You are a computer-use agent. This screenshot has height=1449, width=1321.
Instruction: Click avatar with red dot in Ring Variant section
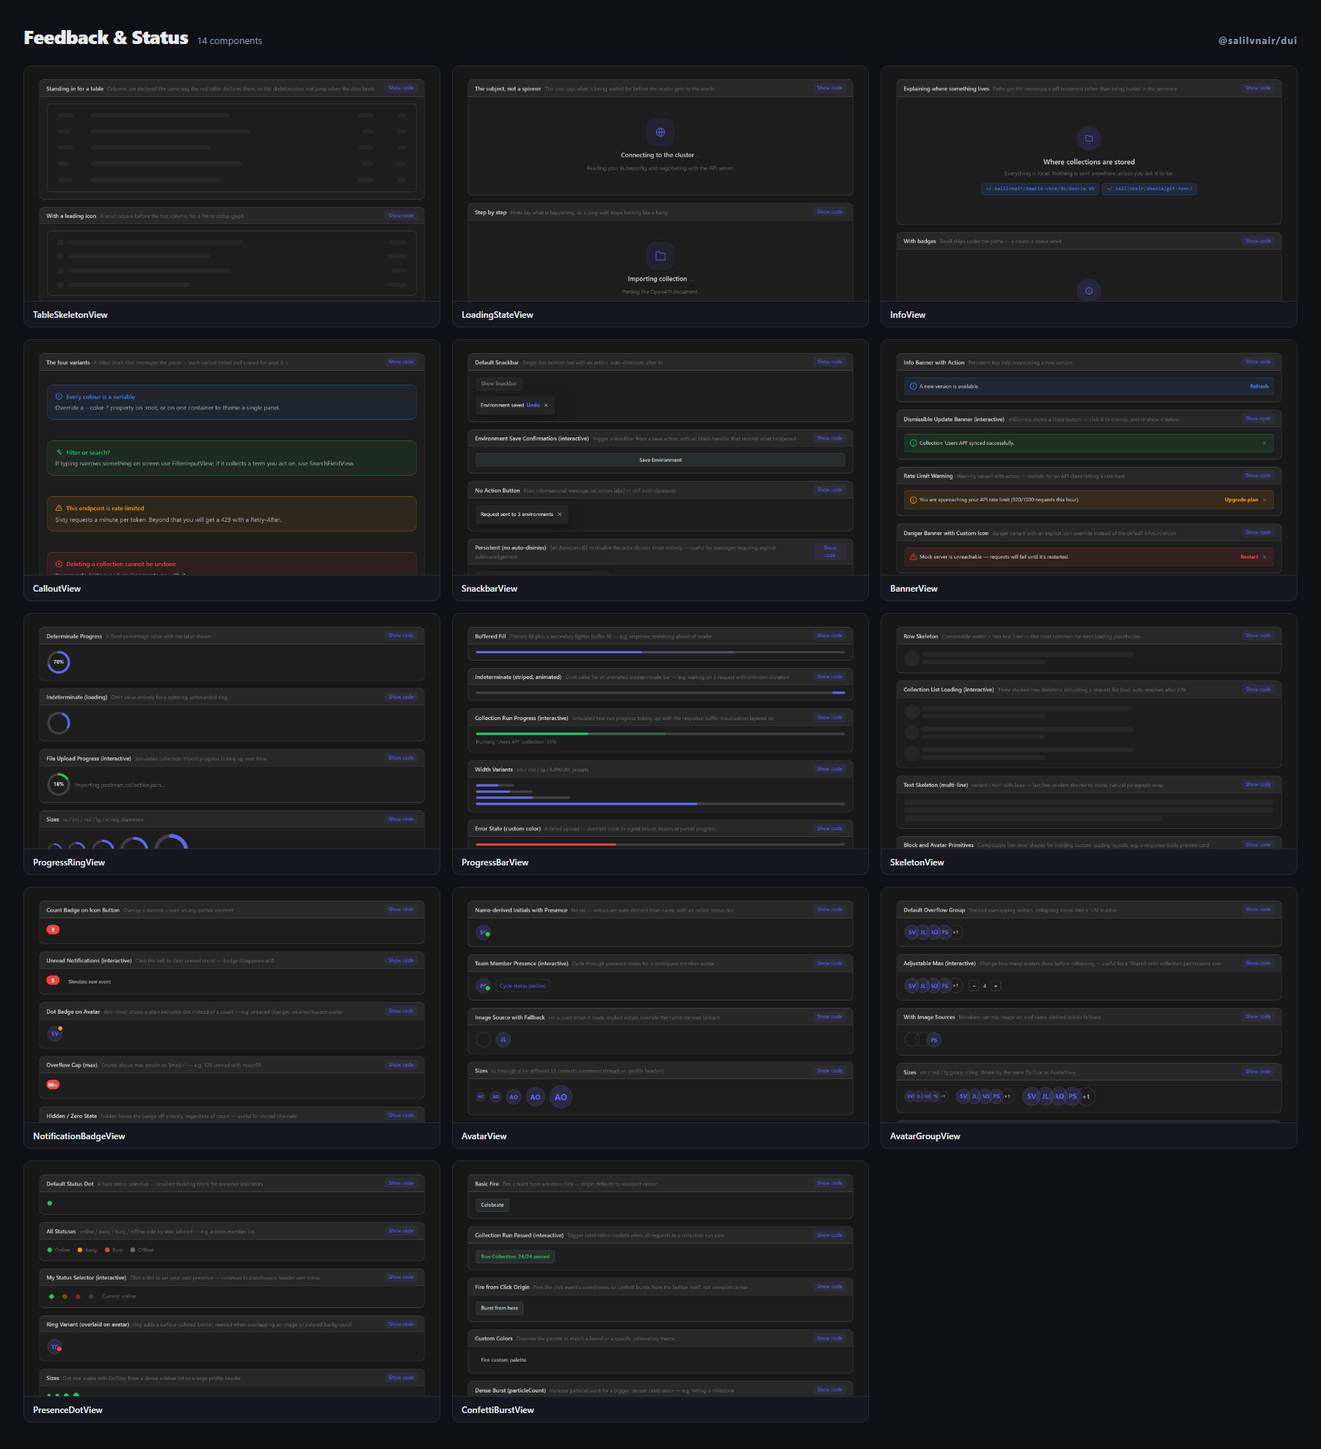55,1347
